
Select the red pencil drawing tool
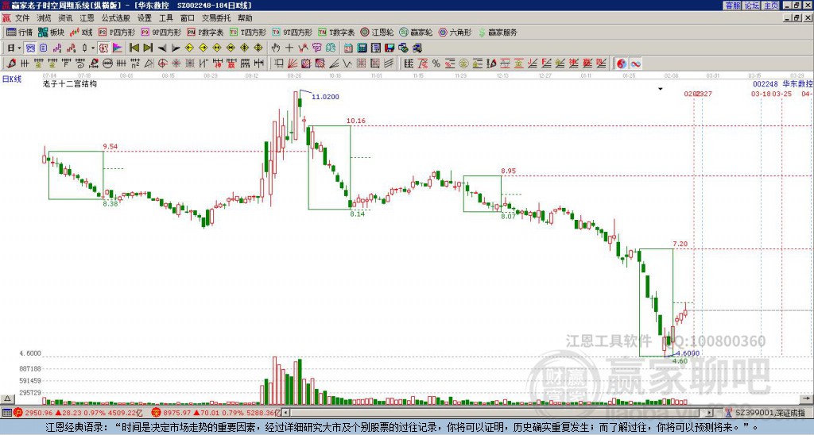(11, 64)
